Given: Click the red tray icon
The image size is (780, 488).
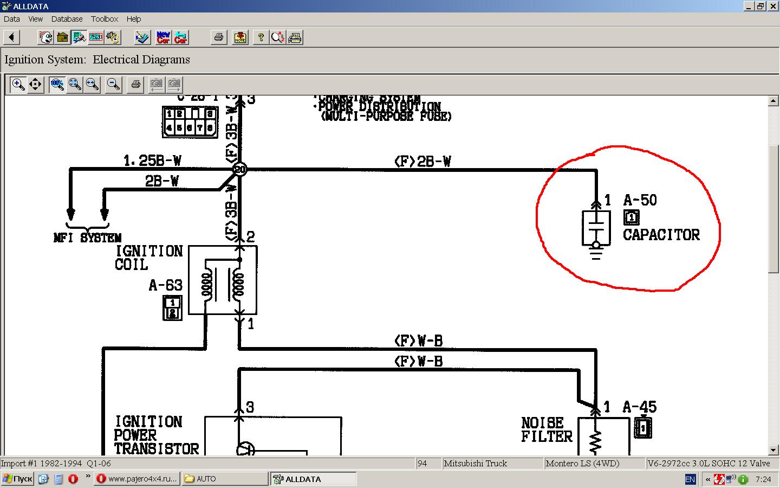Looking at the screenshot, I should pos(719,479).
